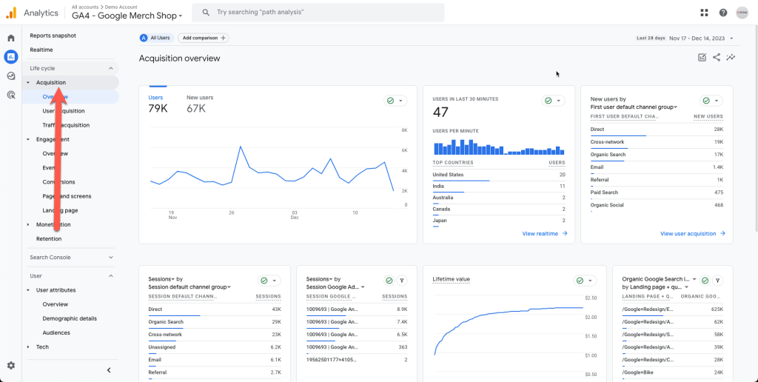Change Sessions metric on Google Ads card
Image resolution: width=758 pixels, height=382 pixels.
320,279
